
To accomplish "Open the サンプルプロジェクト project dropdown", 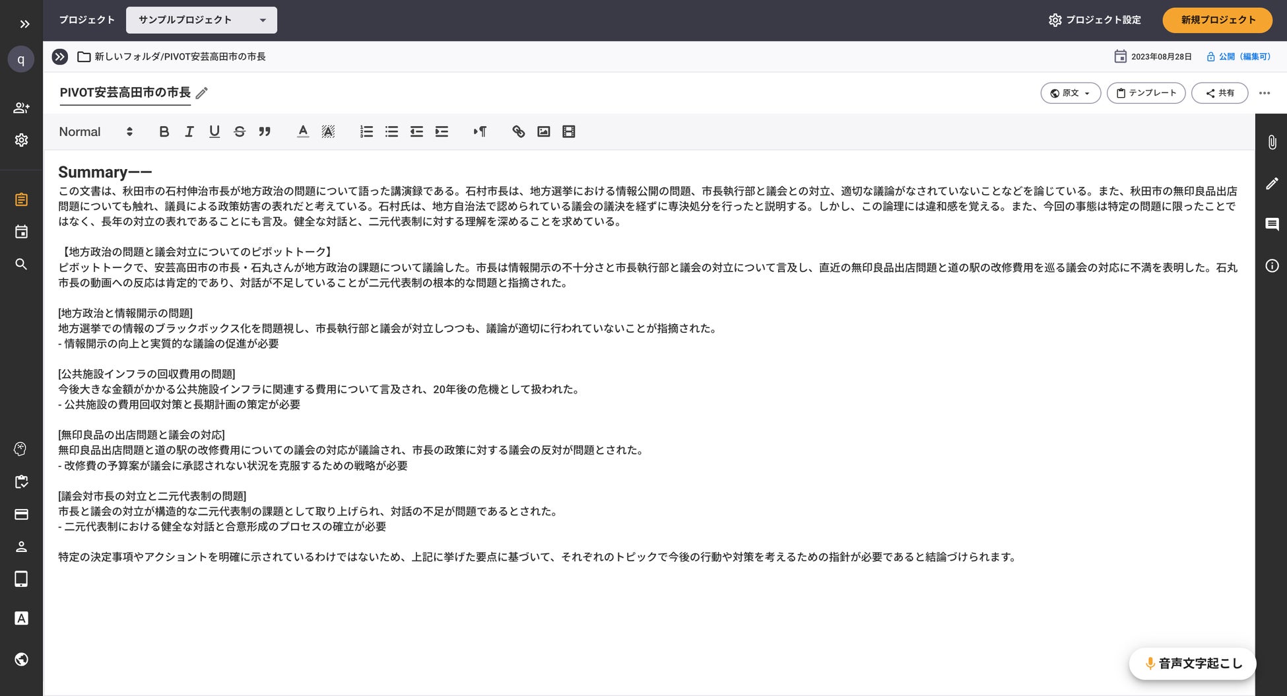I will pos(201,20).
